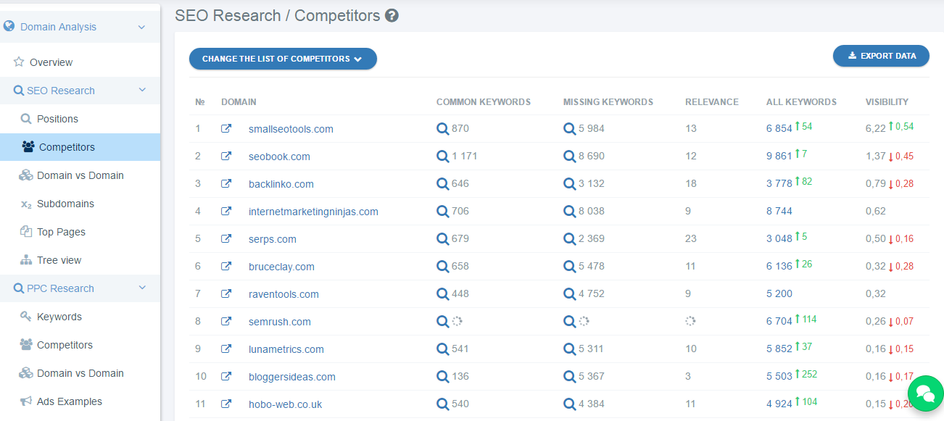Click the Export Data button
This screenshot has height=421, width=944.
tap(881, 56)
